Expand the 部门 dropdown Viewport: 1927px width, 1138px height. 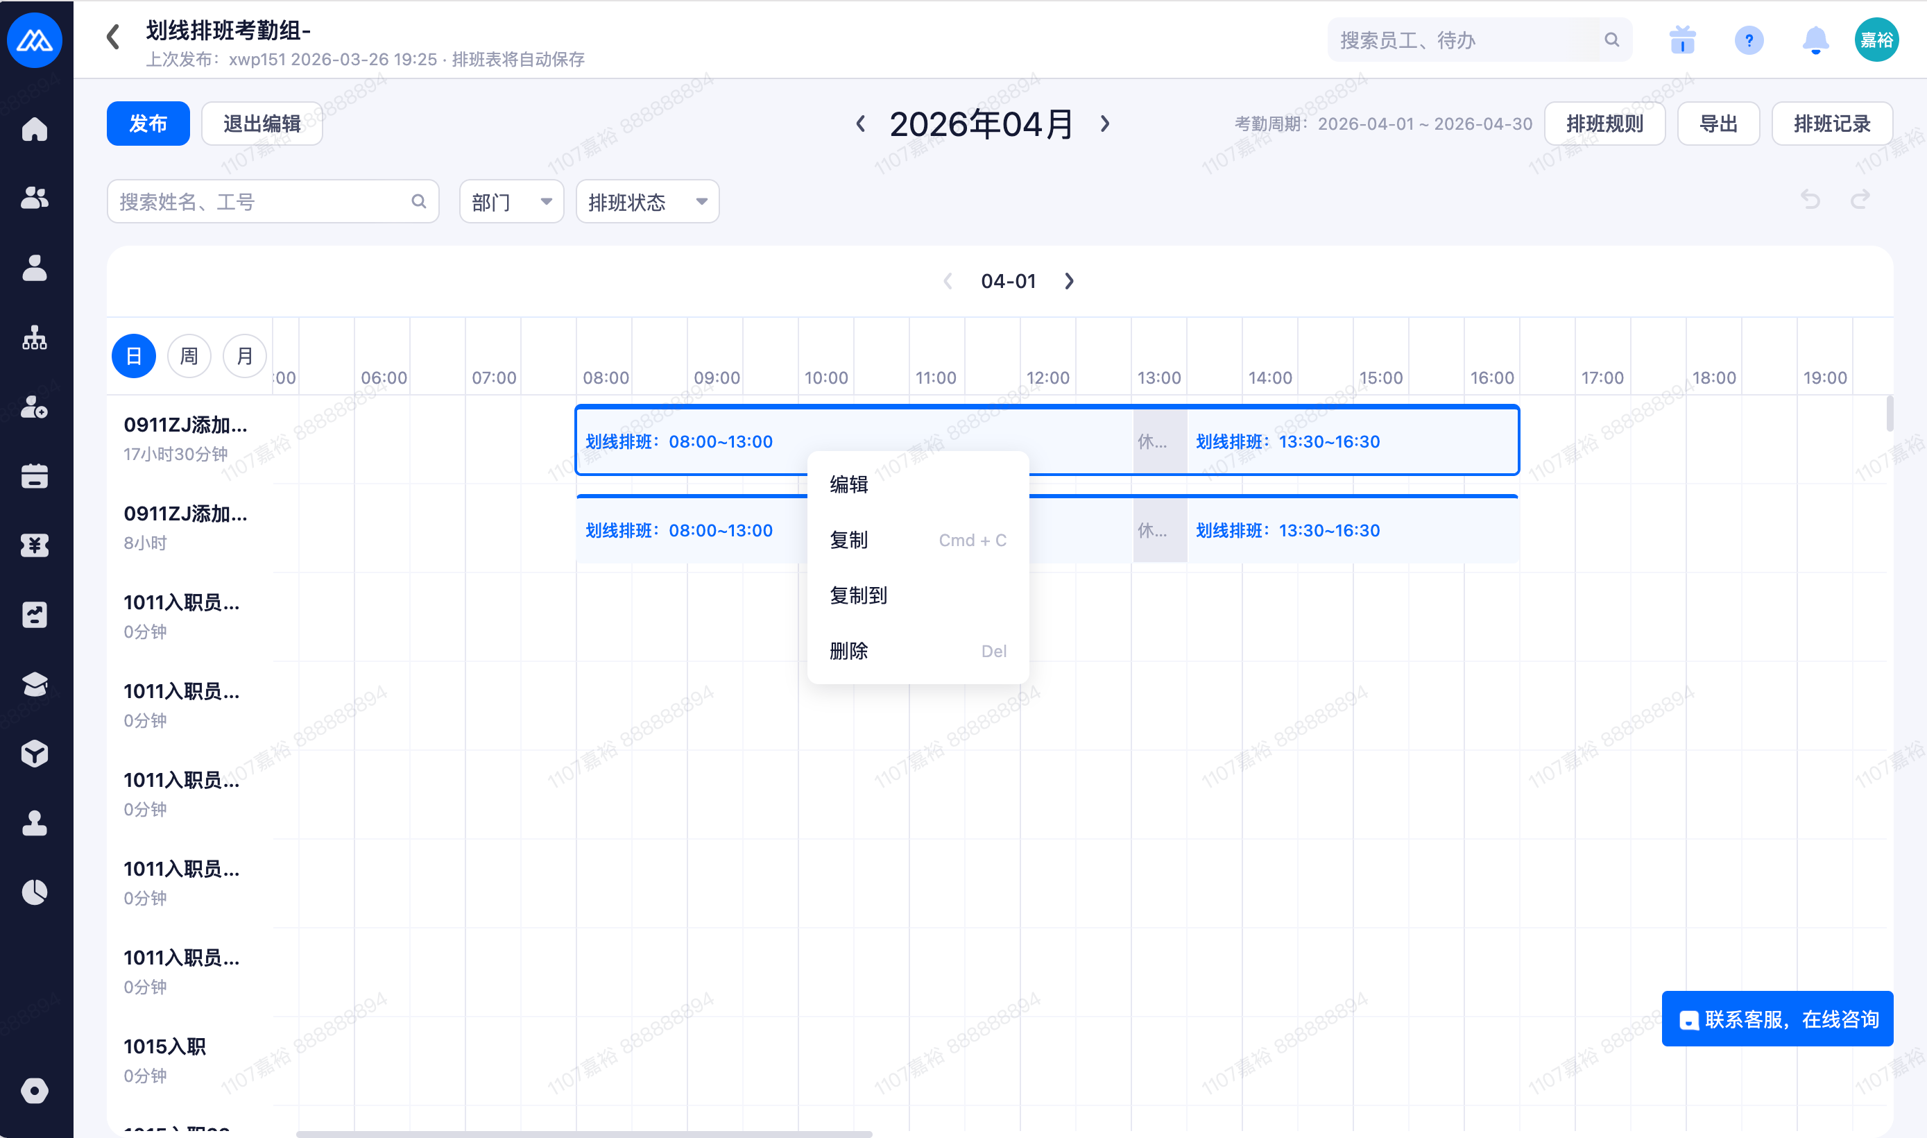(x=511, y=202)
